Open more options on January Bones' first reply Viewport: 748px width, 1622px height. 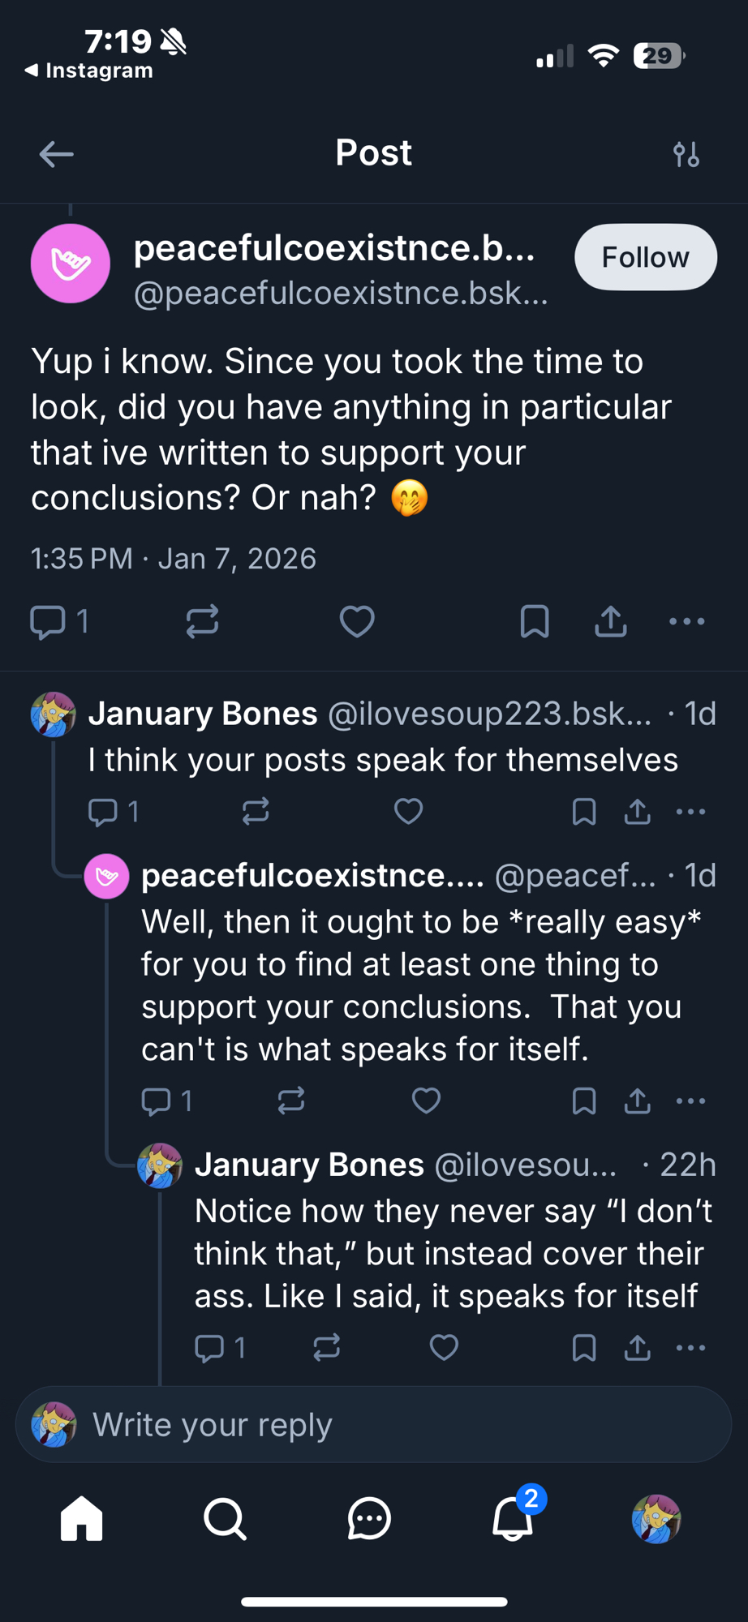690,811
